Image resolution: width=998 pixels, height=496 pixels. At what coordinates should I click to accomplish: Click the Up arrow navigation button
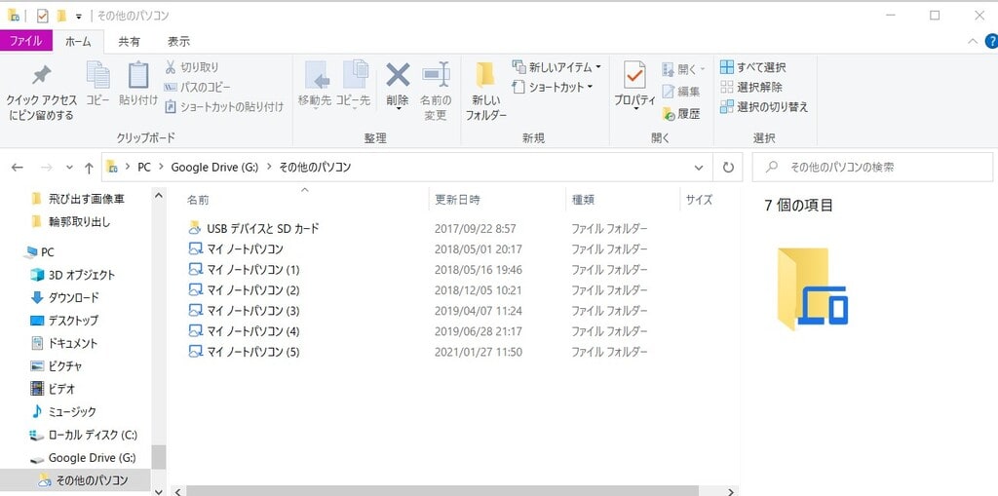tap(89, 168)
